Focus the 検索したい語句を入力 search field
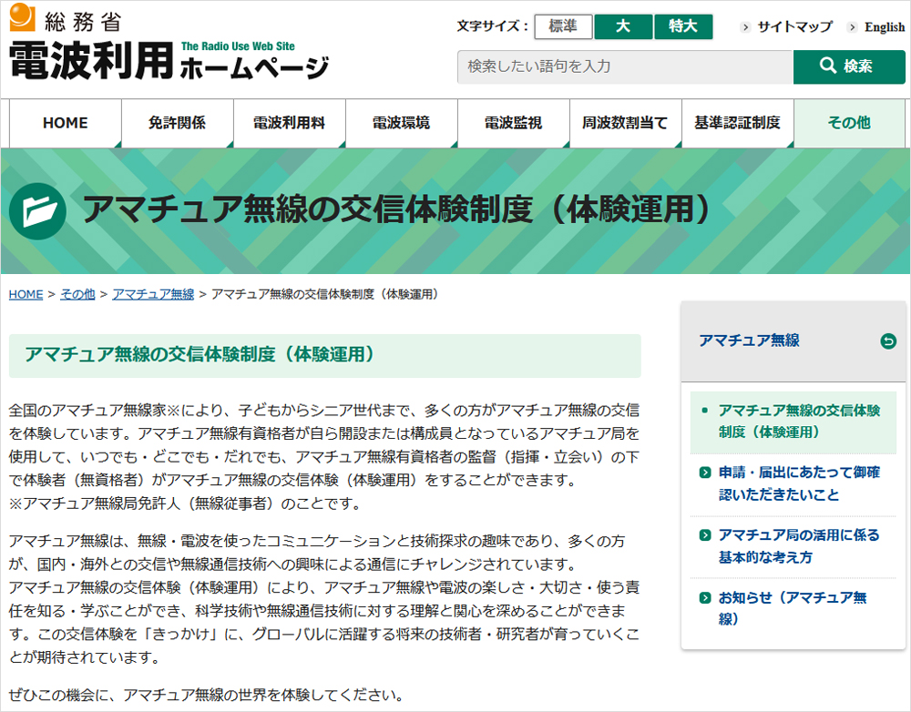Screen dimensions: 911x712 point(625,66)
